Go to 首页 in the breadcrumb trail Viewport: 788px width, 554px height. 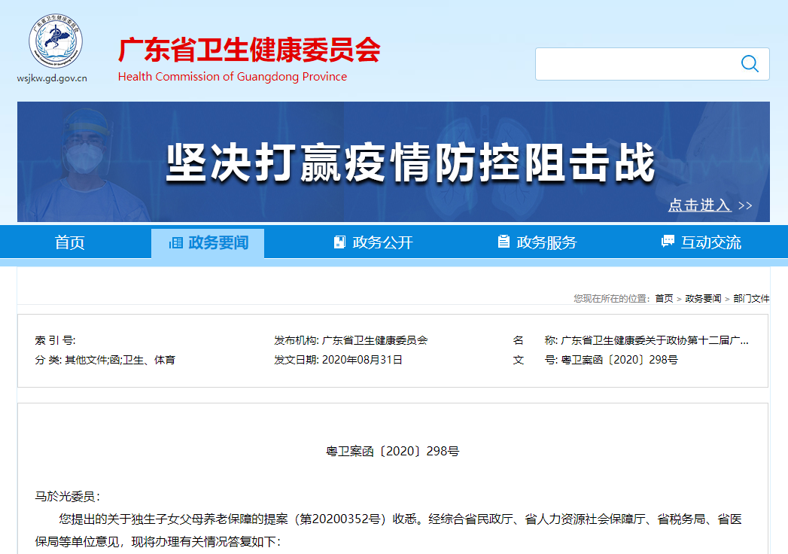664,299
